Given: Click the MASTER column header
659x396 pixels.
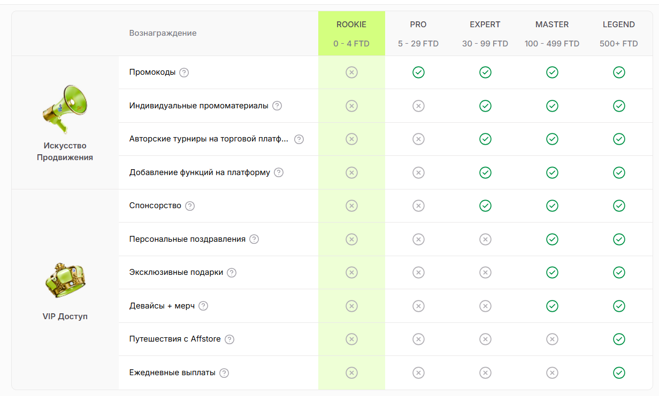Looking at the screenshot, I should pos(552,34).
